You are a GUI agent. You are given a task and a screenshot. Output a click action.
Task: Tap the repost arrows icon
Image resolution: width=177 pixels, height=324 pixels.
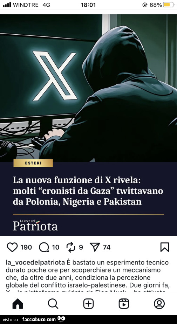[71, 247]
